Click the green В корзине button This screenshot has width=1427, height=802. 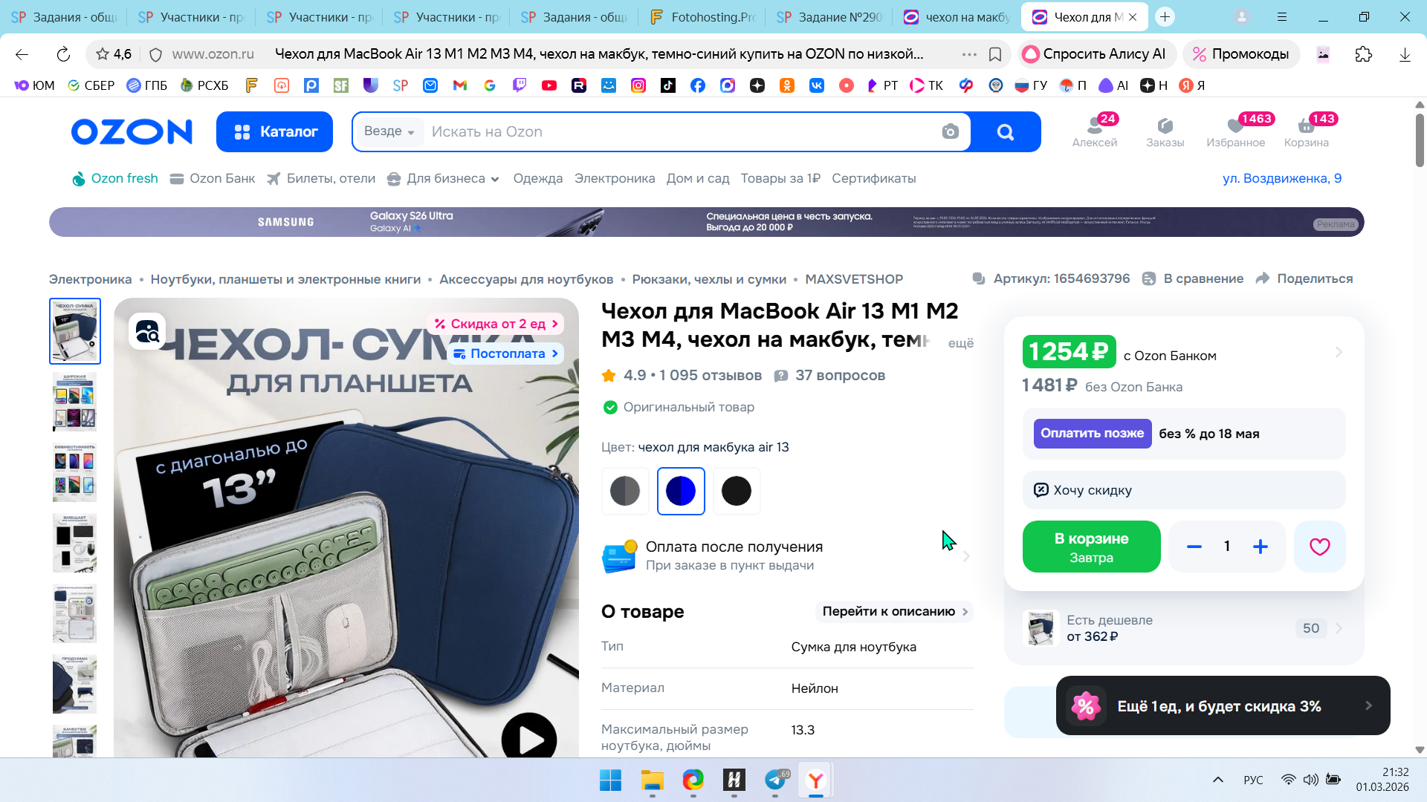[x=1091, y=547]
